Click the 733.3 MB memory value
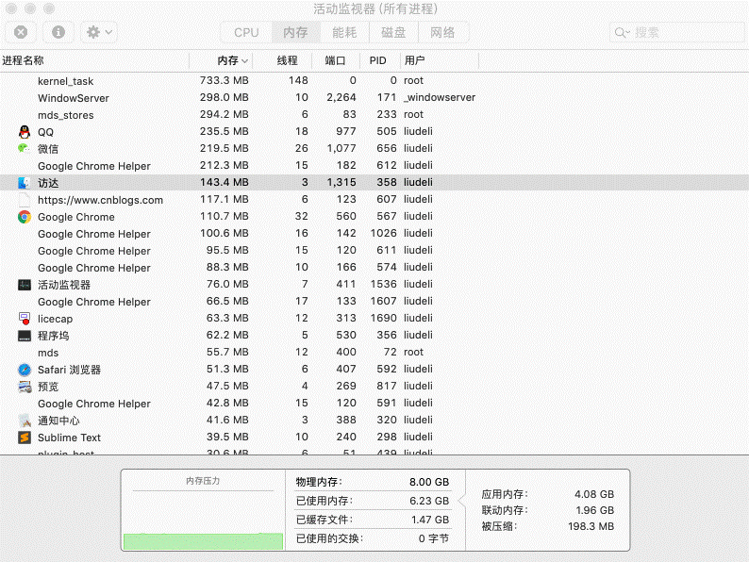Screen dimensions: 749x562 (224, 80)
